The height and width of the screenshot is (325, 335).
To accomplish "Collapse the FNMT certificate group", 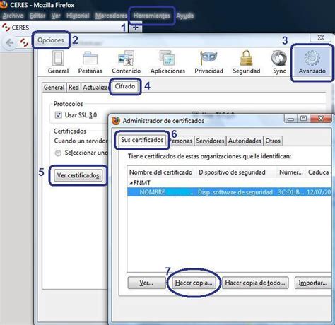I will (x=131, y=183).
